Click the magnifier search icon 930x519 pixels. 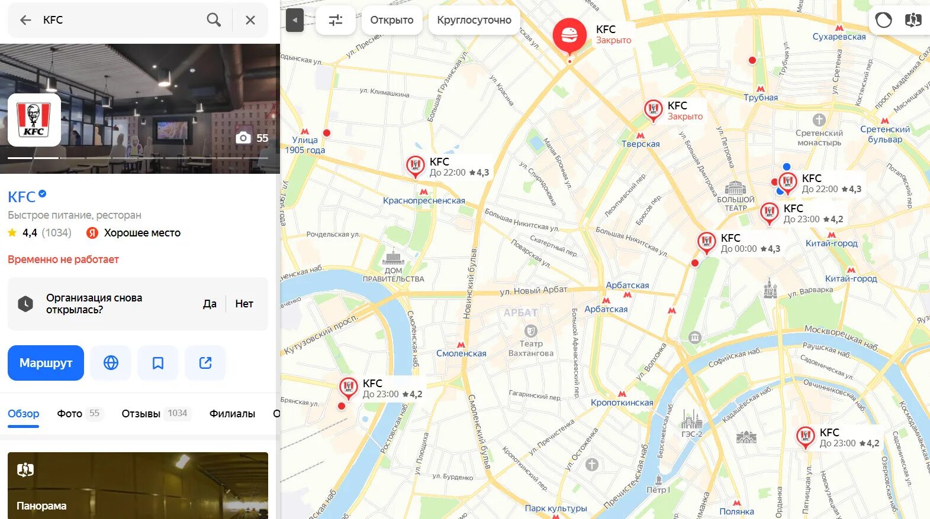pyautogui.click(x=214, y=20)
